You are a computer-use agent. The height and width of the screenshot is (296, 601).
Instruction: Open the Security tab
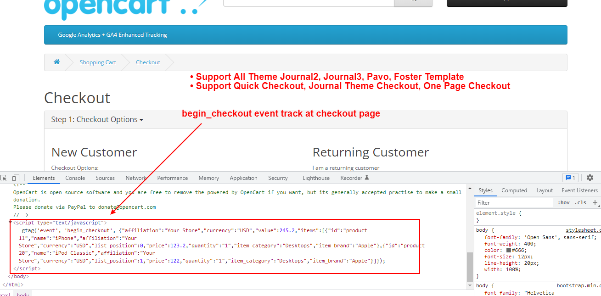coord(278,178)
